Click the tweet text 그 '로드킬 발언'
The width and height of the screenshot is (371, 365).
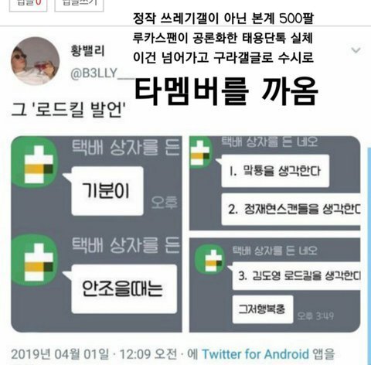pyautogui.click(x=69, y=110)
